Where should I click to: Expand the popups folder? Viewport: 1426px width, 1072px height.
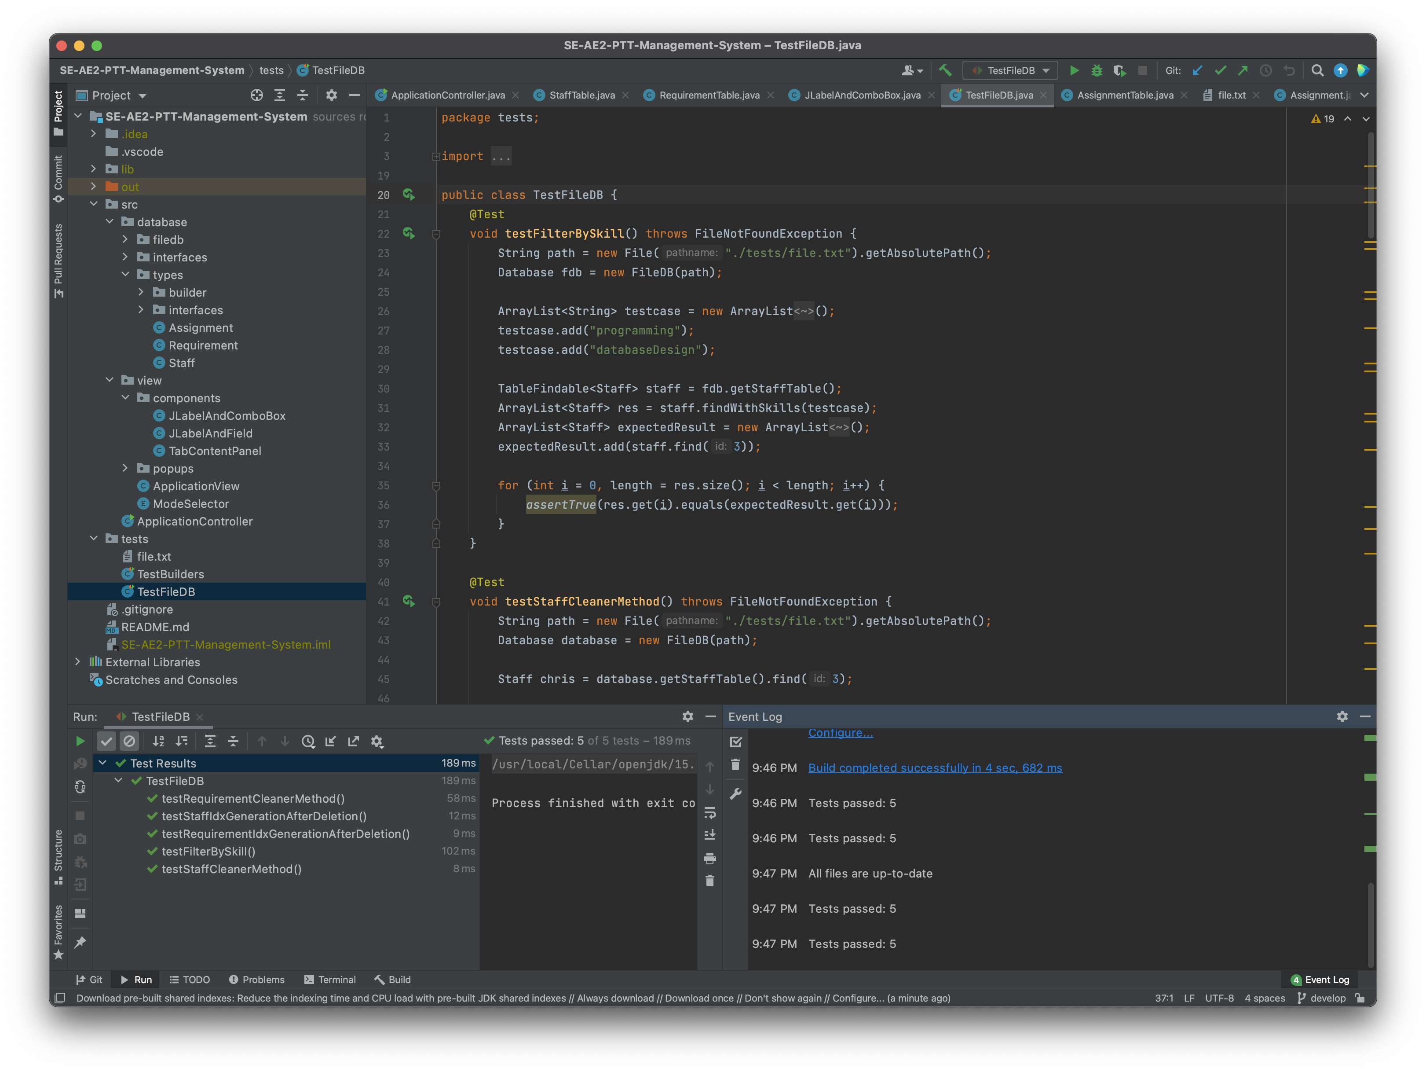click(x=125, y=468)
